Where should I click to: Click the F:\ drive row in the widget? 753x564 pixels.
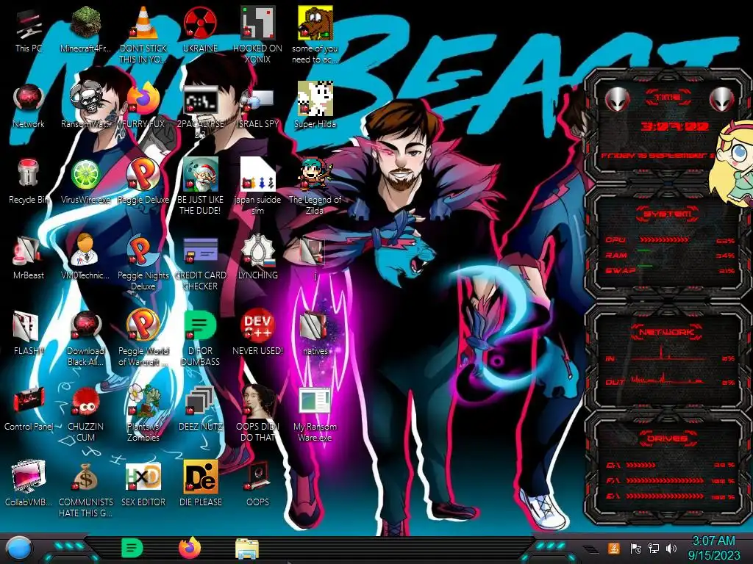(x=671, y=480)
